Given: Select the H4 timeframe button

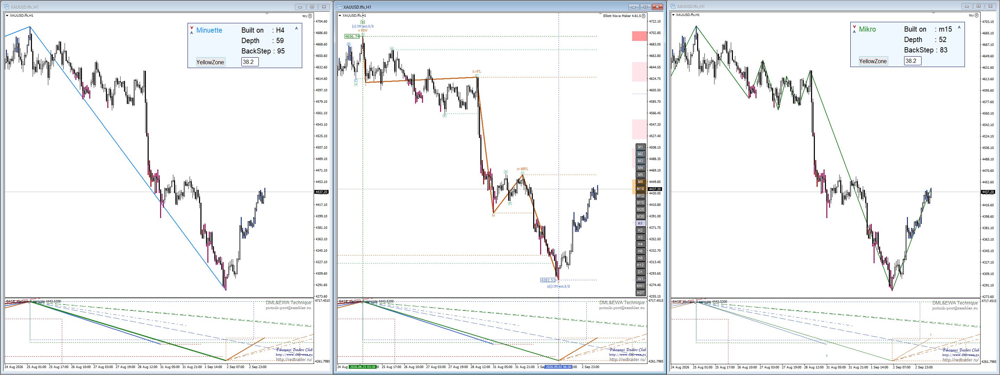Looking at the screenshot, I should tap(640, 244).
